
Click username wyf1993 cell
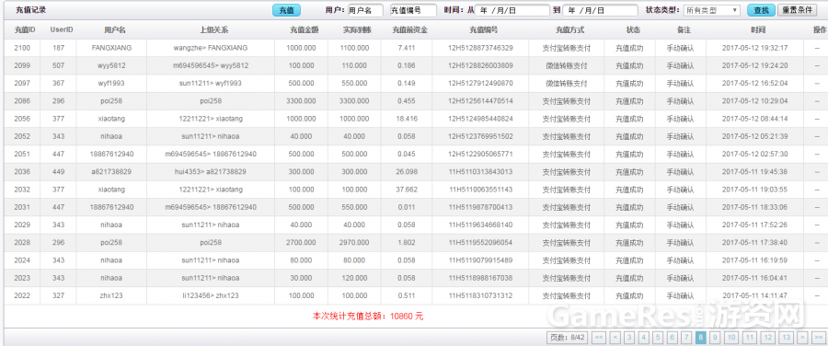(x=111, y=84)
